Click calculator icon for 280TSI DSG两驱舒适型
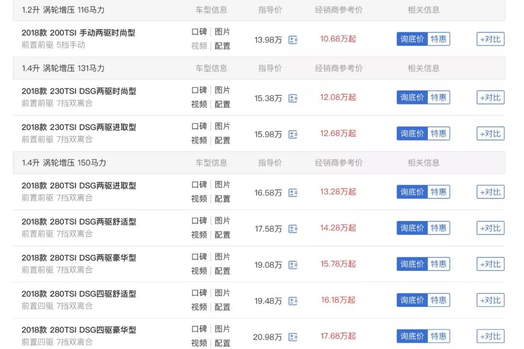The height and width of the screenshot is (349, 524). pos(292,229)
